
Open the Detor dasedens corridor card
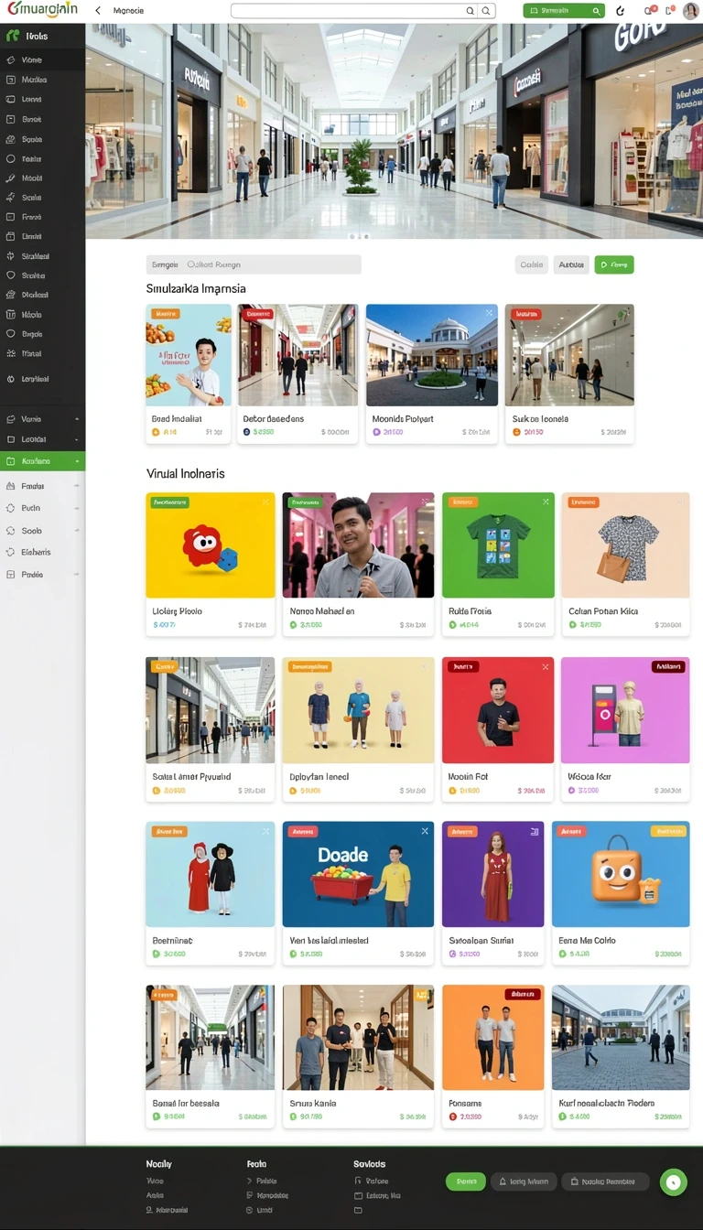point(297,373)
